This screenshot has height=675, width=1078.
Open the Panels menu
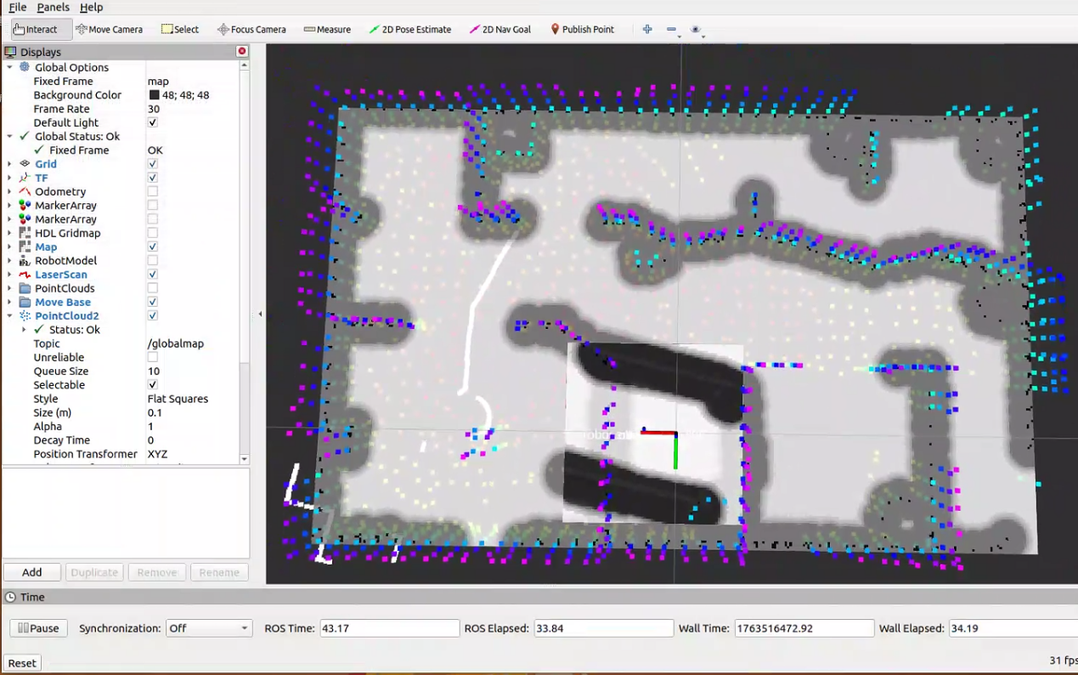53,7
